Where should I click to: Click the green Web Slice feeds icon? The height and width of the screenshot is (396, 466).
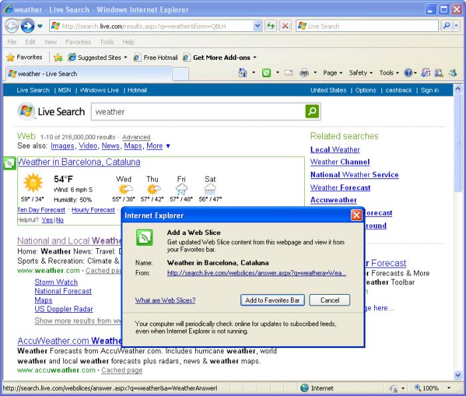[266, 73]
